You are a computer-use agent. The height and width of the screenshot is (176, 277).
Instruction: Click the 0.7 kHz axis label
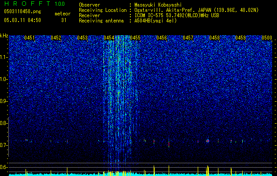tap(4, 145)
